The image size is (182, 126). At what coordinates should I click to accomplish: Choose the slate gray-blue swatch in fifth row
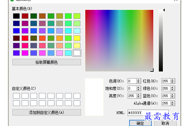(34, 46)
